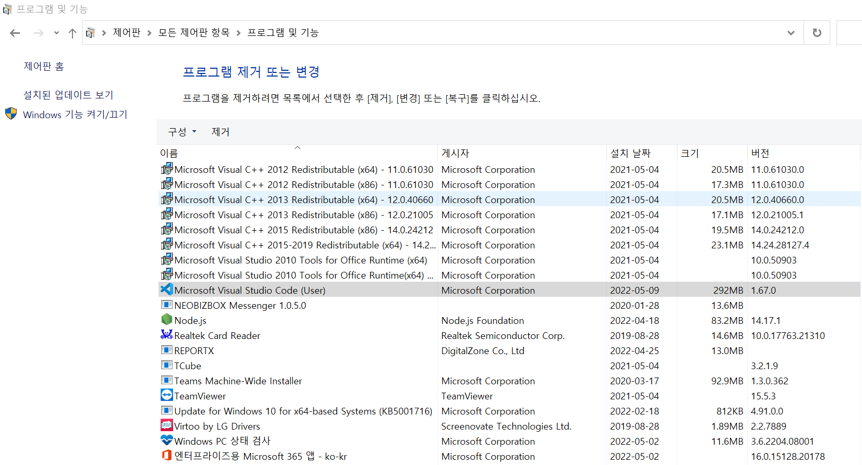Select Virtoo by LG Drivers name
This screenshot has height=465, width=862.
tap(217, 426)
